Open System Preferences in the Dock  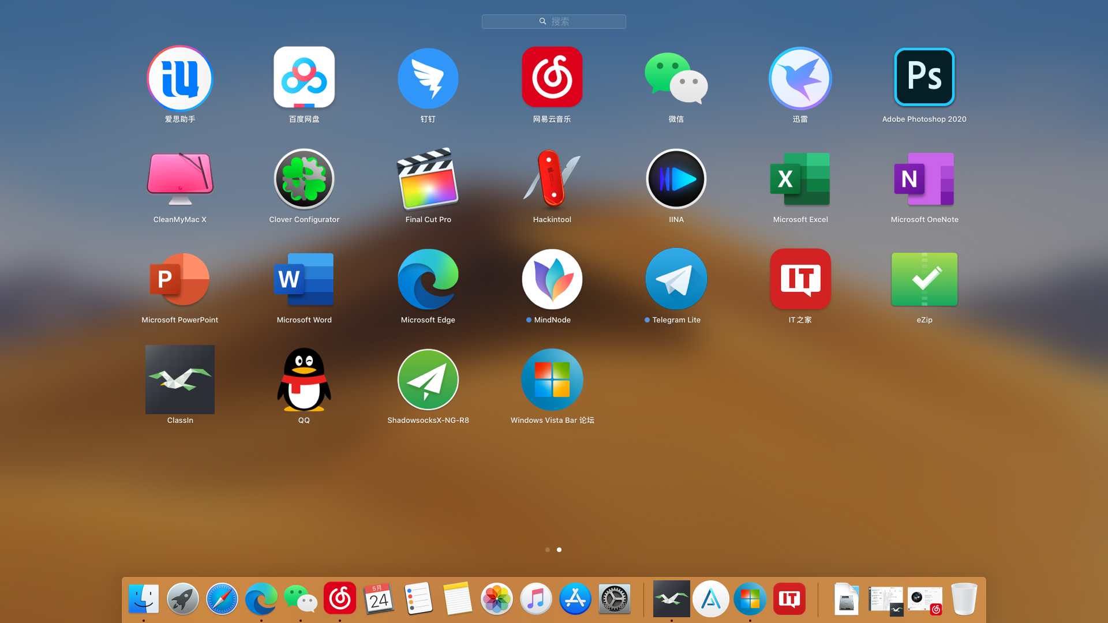615,599
